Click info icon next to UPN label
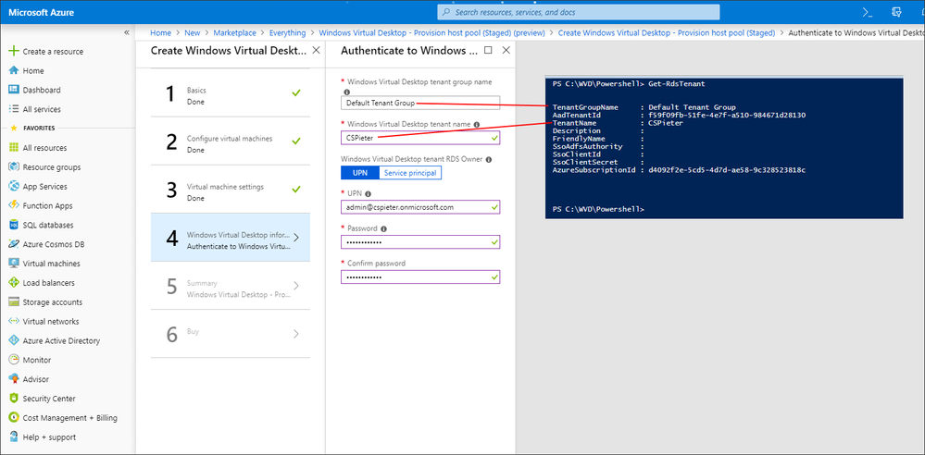Image resolution: width=925 pixels, height=455 pixels. click(369, 193)
